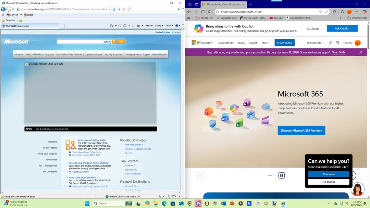Add page to favorites with Edge star icon
Viewport: 370px width, 208px height.
326,12
